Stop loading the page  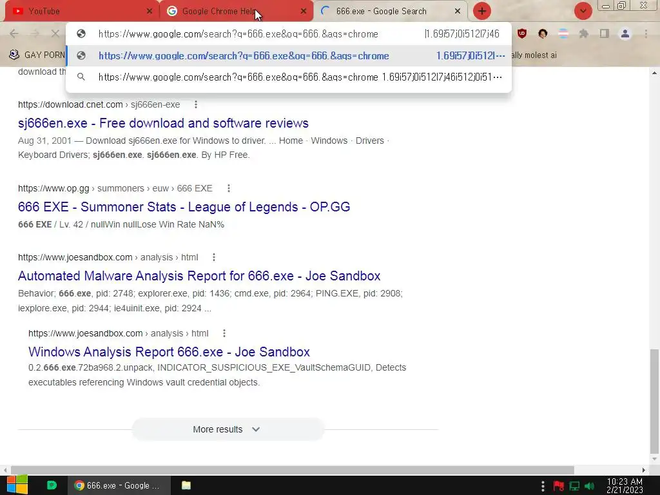[55, 34]
